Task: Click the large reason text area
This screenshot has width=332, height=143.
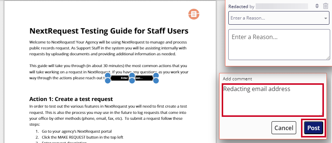Action: pyautogui.click(x=279, y=45)
